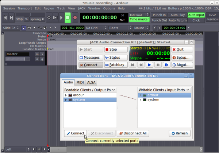Open JACK Patchbay

click(x=116, y=65)
